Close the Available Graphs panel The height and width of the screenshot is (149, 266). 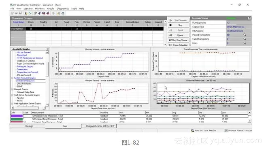point(47,49)
